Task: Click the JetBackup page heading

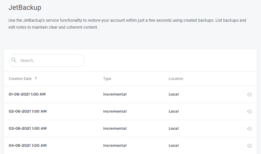Action: point(25,8)
